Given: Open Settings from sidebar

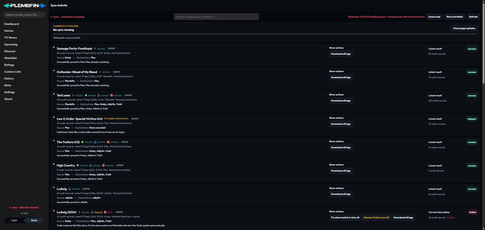Looking at the screenshot, I should (x=9, y=92).
